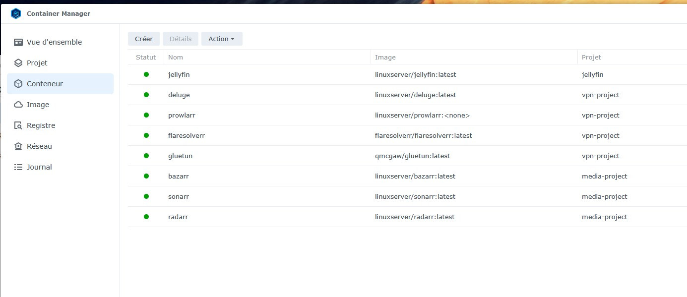This screenshot has width=687, height=297.
Task: Click the Détails button
Action: tap(181, 39)
